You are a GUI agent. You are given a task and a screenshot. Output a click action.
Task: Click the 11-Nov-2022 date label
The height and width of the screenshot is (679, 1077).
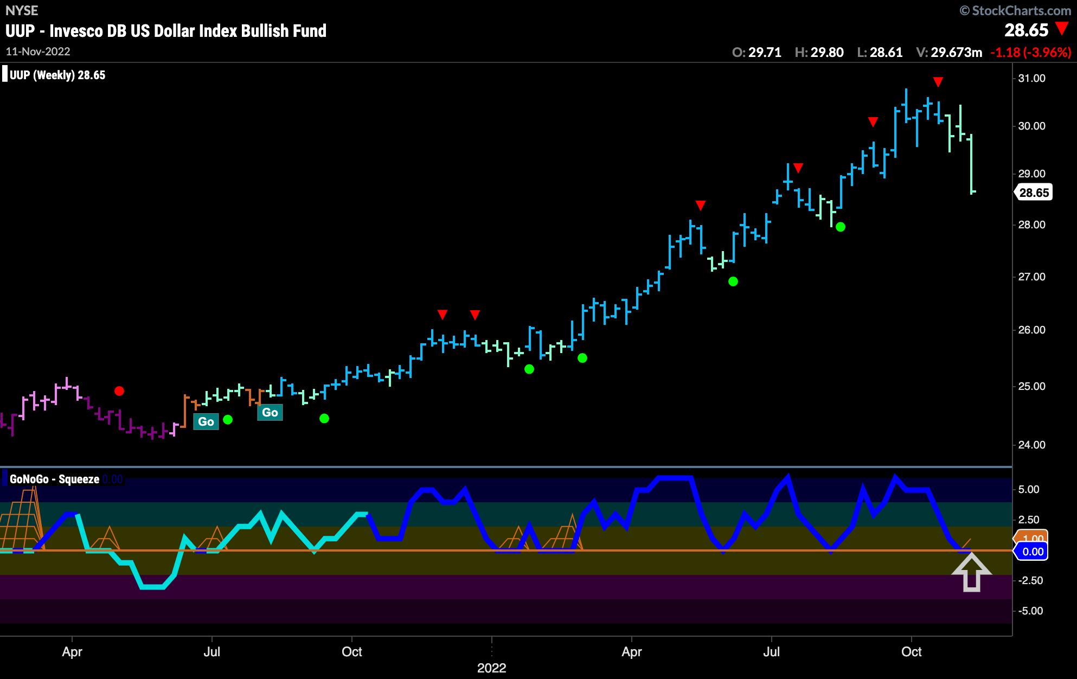coord(38,52)
